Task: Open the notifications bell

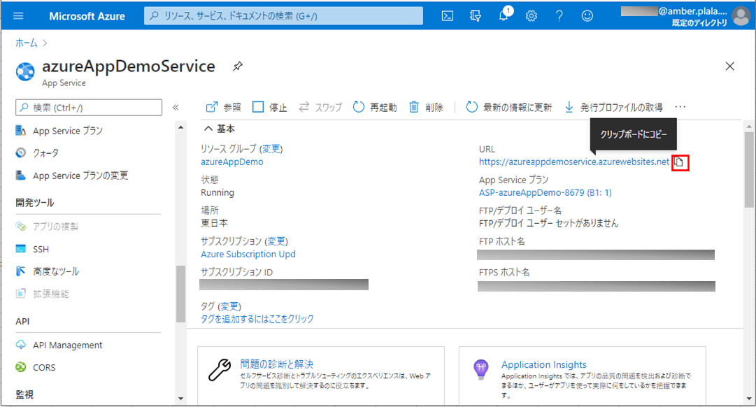Action: 503,15
